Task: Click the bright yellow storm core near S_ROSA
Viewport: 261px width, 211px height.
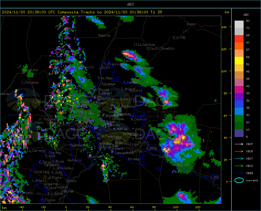Action: tap(166, 150)
